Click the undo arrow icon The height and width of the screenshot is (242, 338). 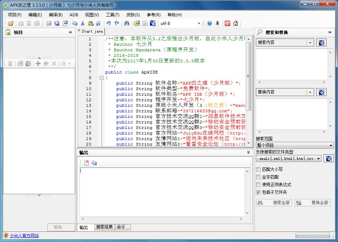pos(109,24)
